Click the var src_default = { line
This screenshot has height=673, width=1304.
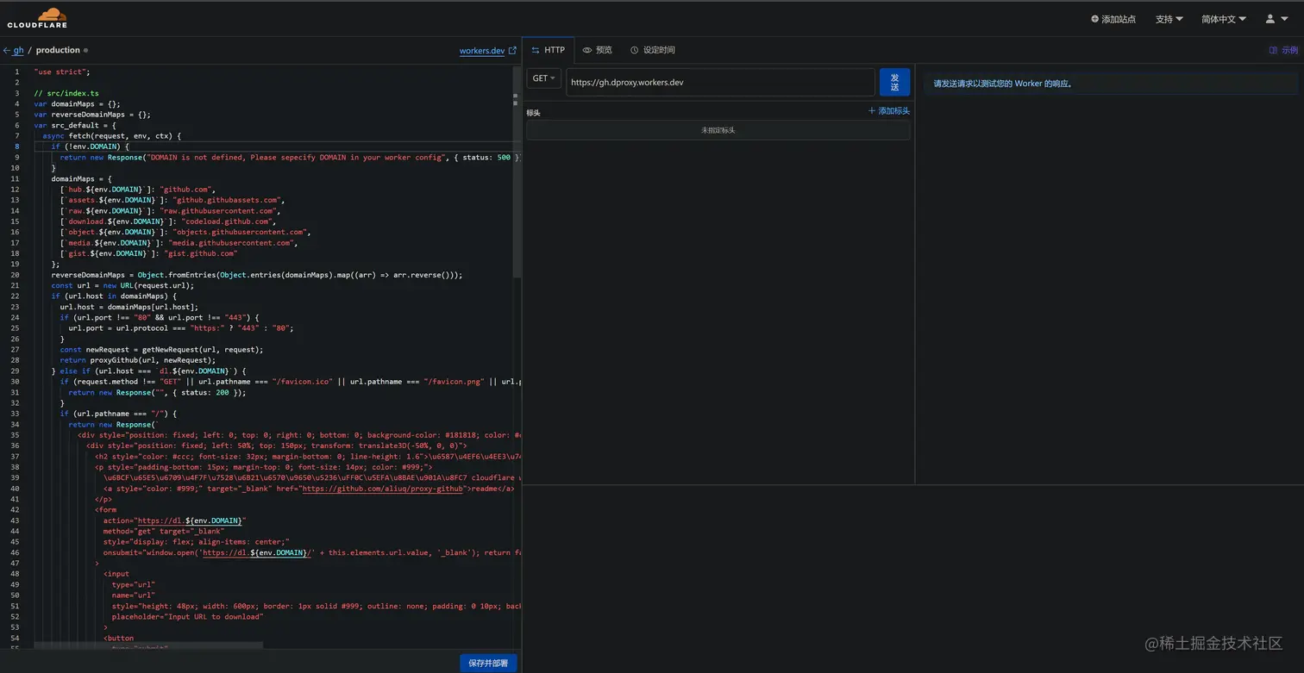(75, 125)
